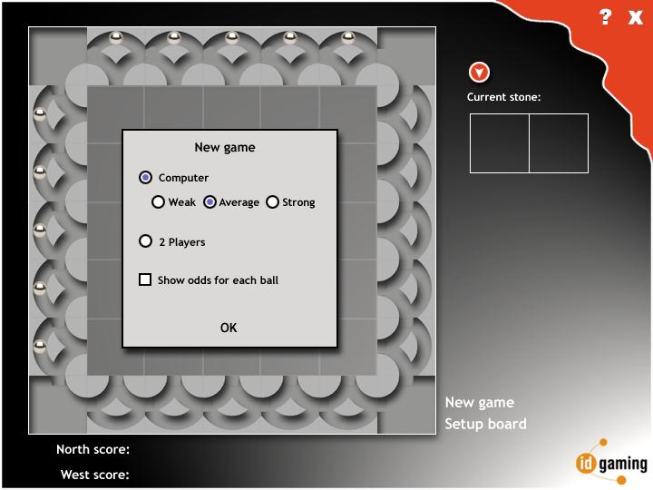Select 2 Players mode

tap(145, 240)
